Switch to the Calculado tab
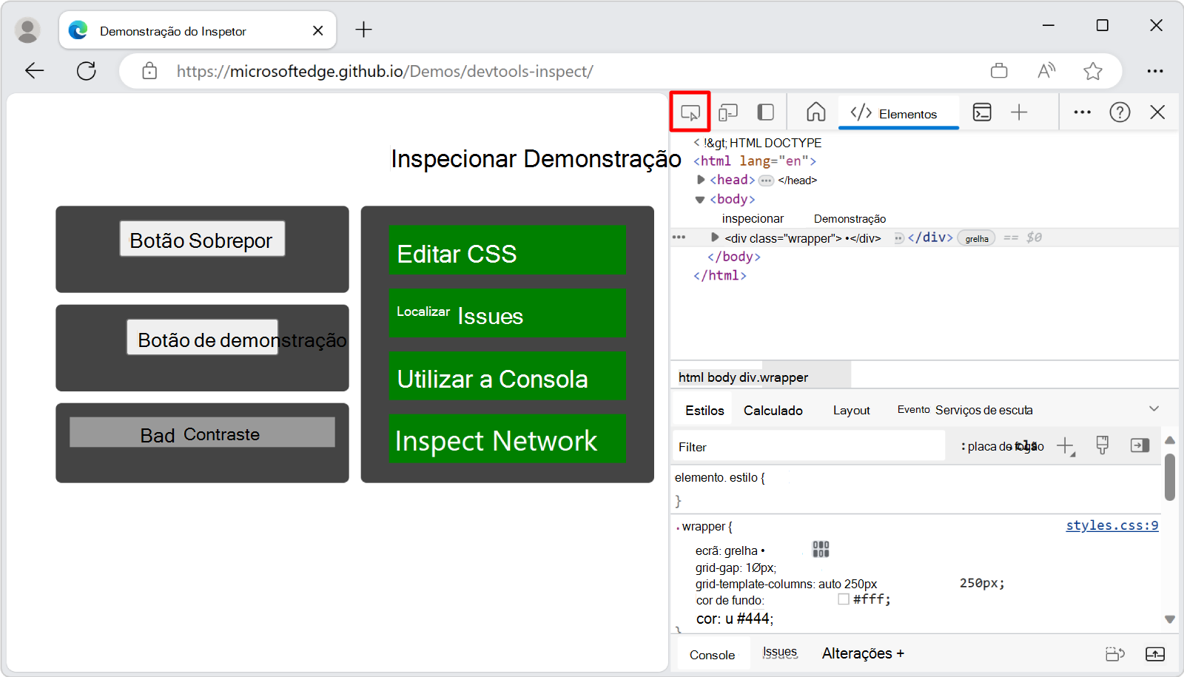The image size is (1184, 677). (x=773, y=410)
